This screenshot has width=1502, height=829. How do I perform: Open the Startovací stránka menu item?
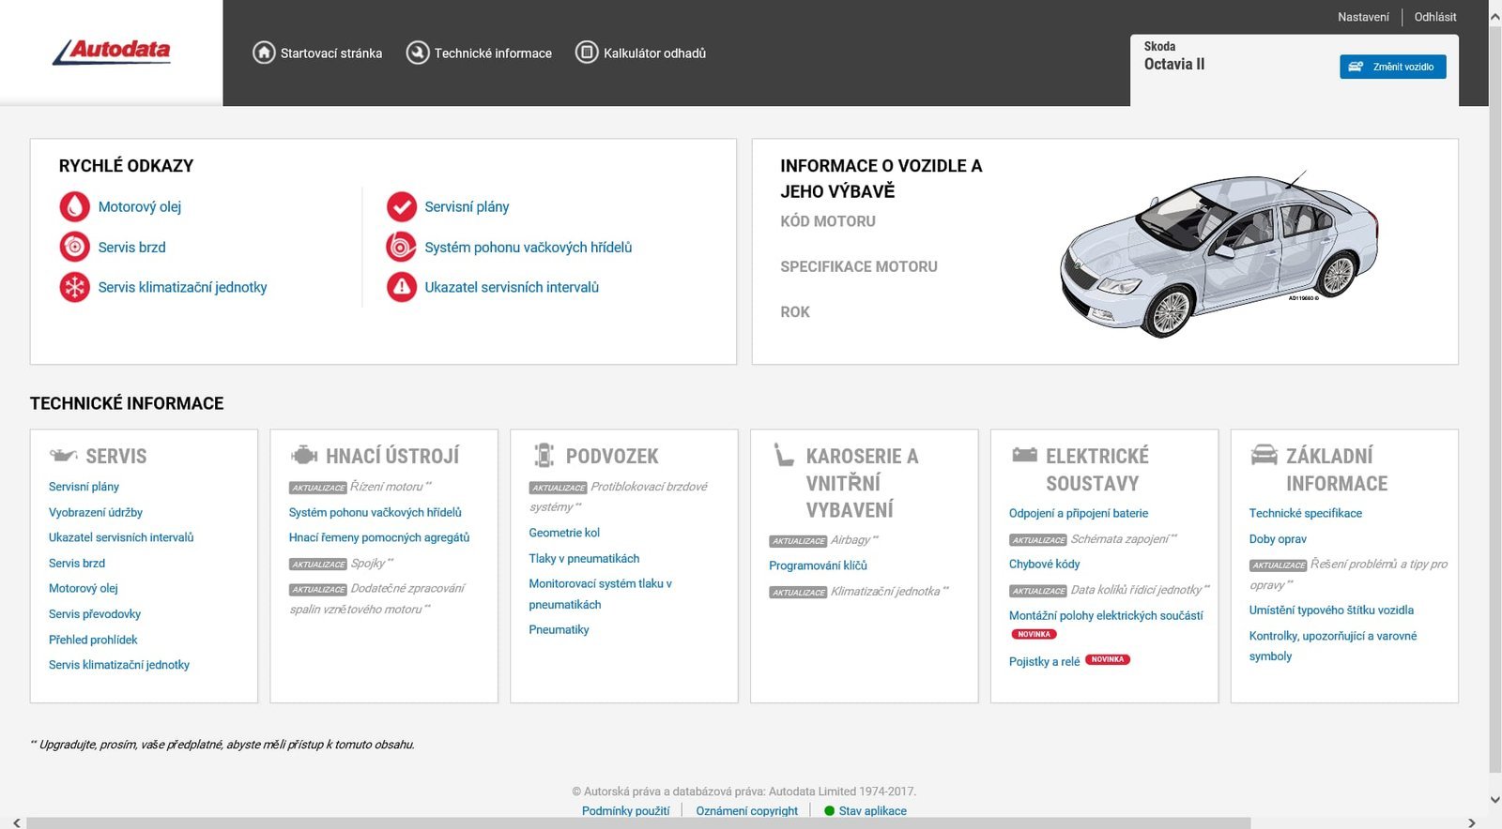[331, 53]
